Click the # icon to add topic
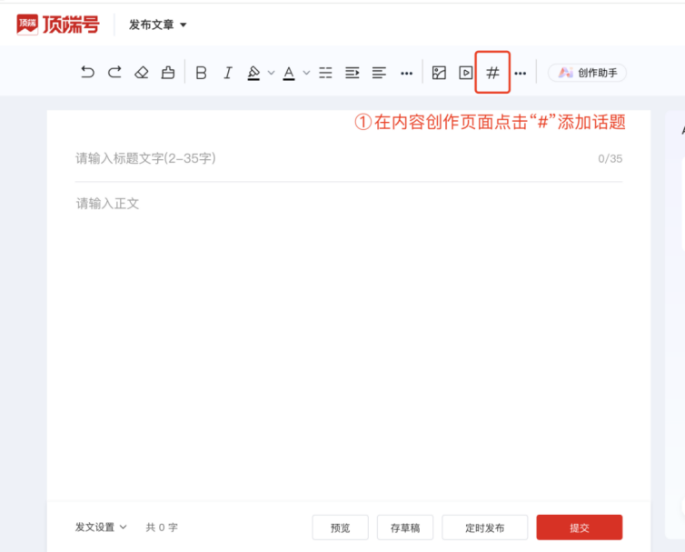685x552 pixels. 492,73
